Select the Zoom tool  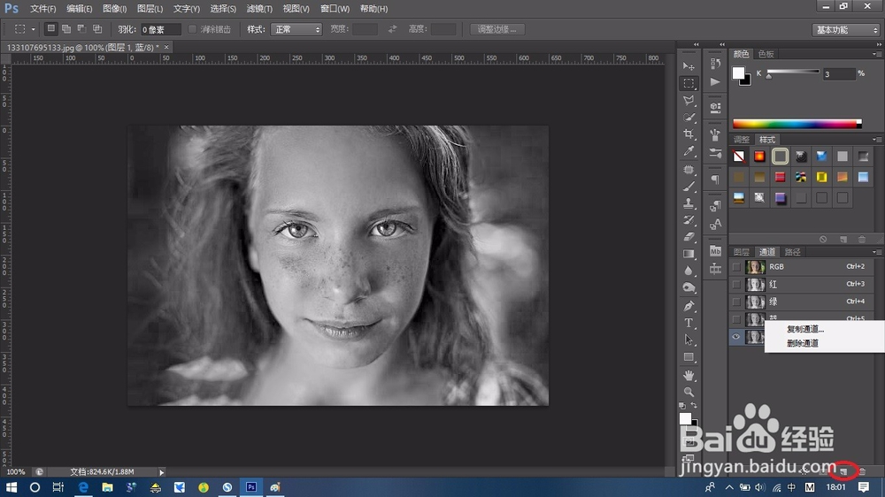(x=689, y=392)
